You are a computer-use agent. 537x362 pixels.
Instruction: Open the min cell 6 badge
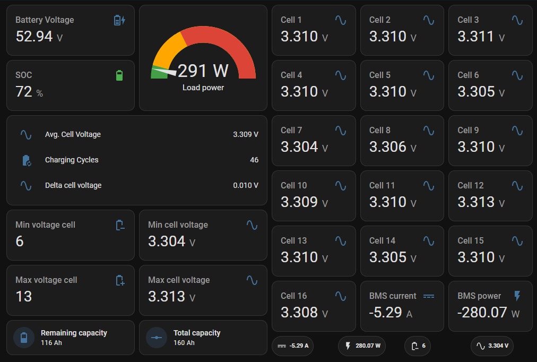(418, 346)
